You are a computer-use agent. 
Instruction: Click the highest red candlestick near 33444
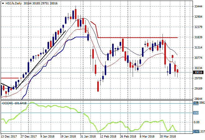click(75, 14)
